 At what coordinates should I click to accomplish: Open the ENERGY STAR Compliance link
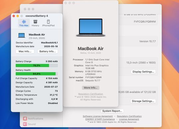click(x=100, y=119)
